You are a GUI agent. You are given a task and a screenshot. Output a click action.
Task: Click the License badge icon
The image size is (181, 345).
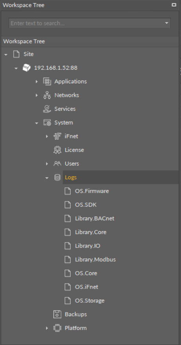click(57, 150)
